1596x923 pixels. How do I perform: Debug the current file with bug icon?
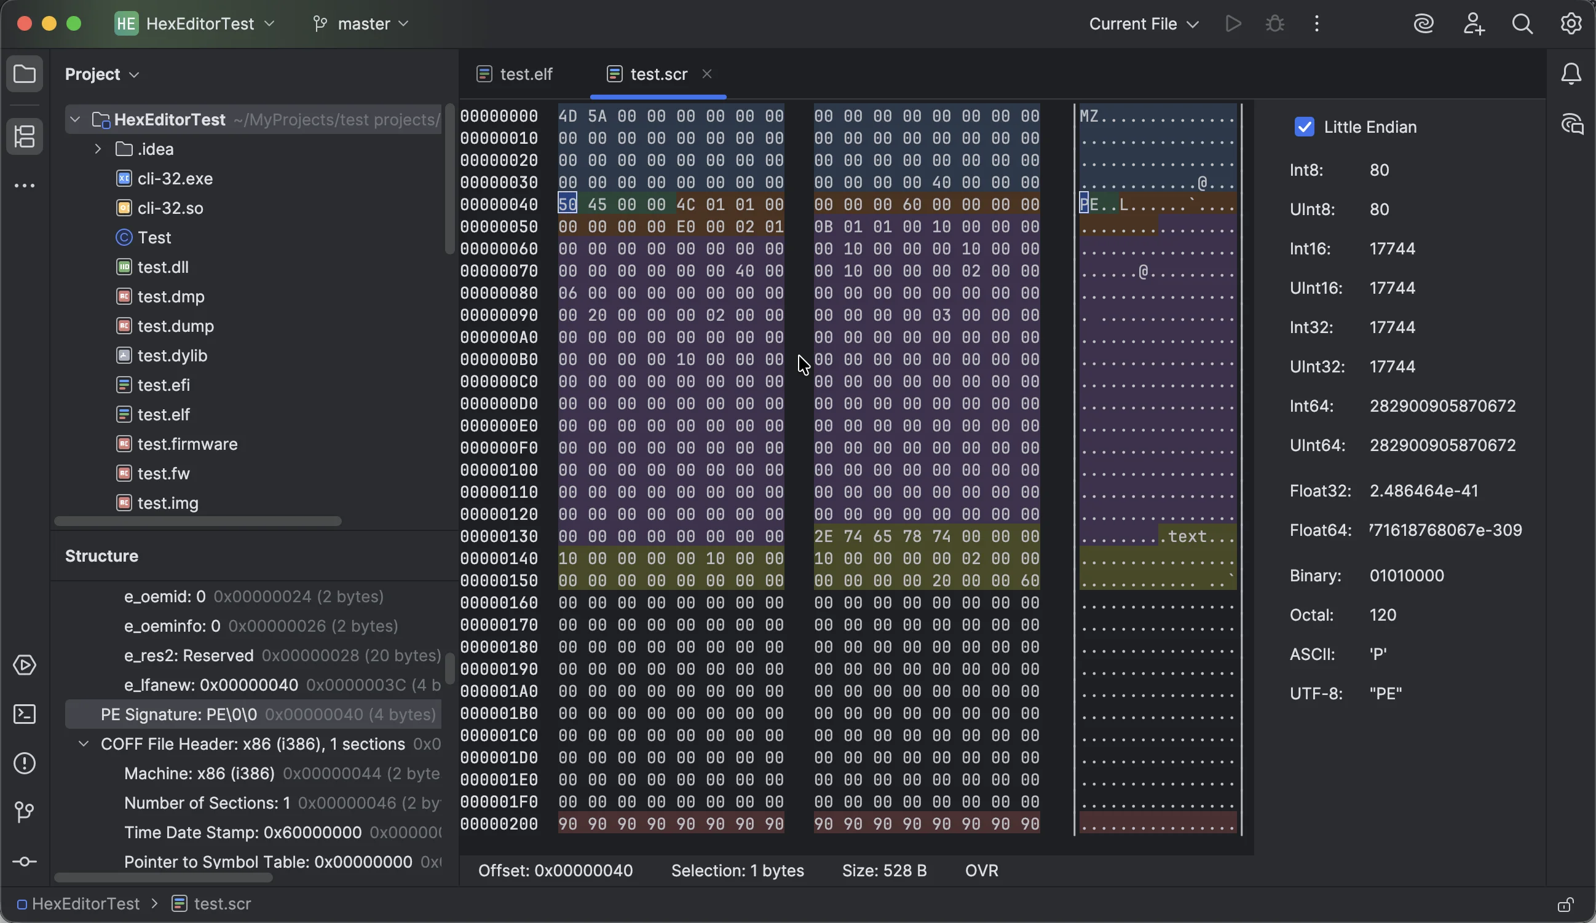[1275, 24]
